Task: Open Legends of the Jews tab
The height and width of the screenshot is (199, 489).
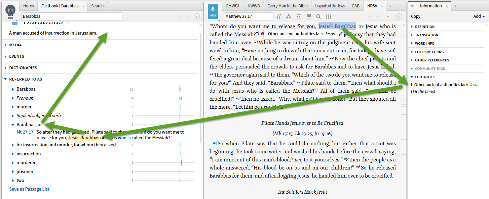Action: point(330,6)
